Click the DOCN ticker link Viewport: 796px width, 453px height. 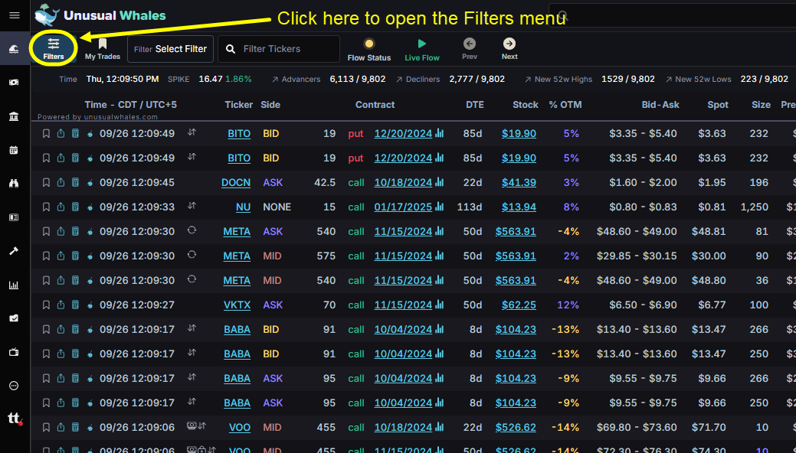236,183
